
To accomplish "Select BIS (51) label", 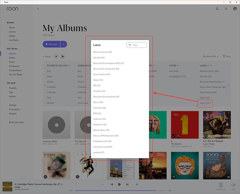I will pyautogui.click(x=97, y=86).
